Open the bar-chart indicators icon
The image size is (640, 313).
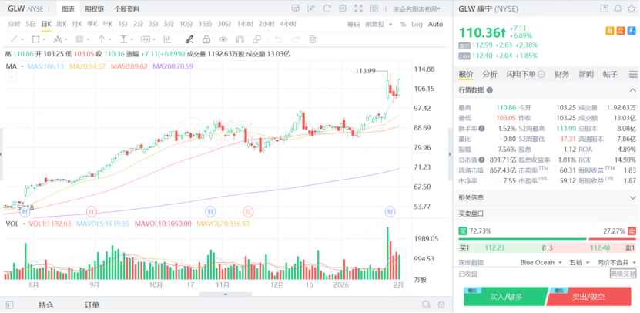(x=167, y=39)
